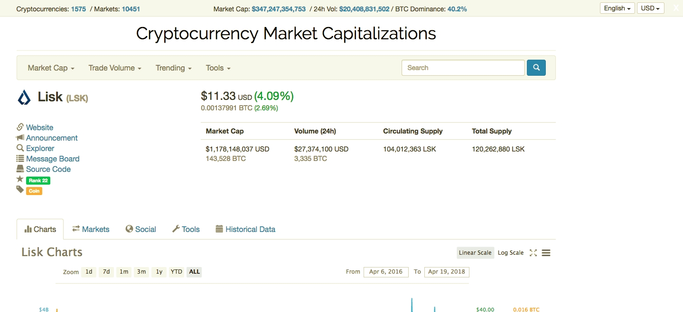The image size is (683, 312).
Task: Open the Source Code link
Action: click(48, 169)
